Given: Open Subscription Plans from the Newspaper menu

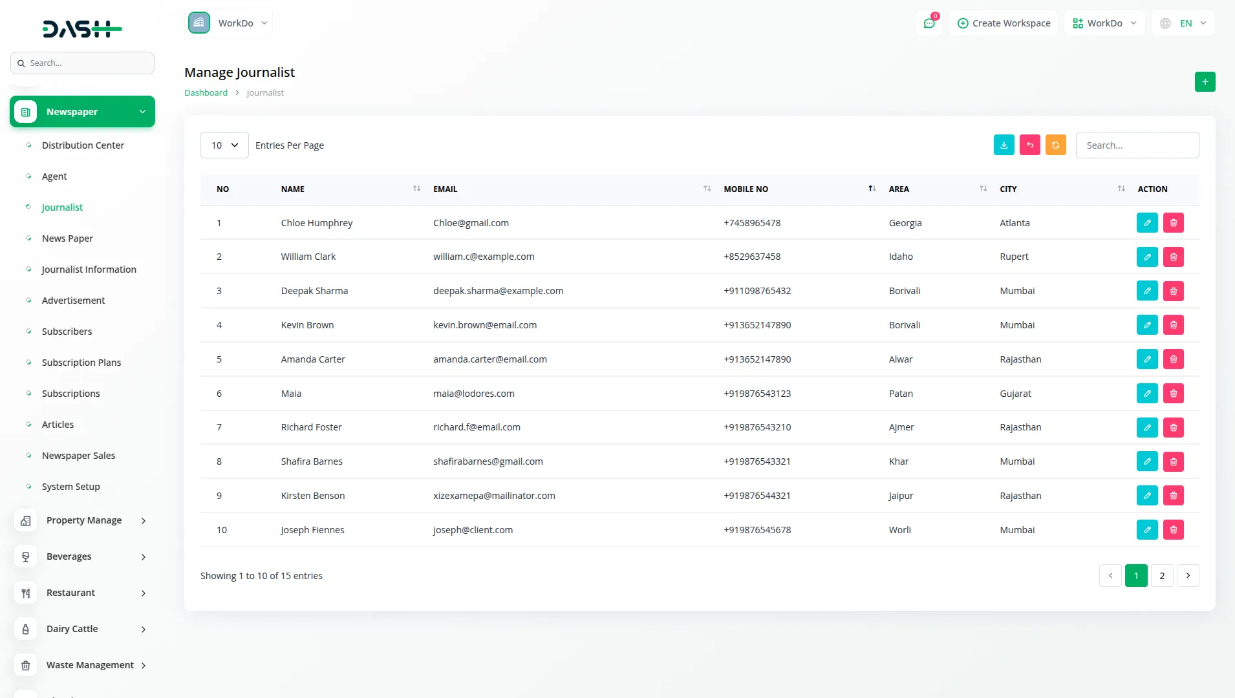Looking at the screenshot, I should 81,363.
